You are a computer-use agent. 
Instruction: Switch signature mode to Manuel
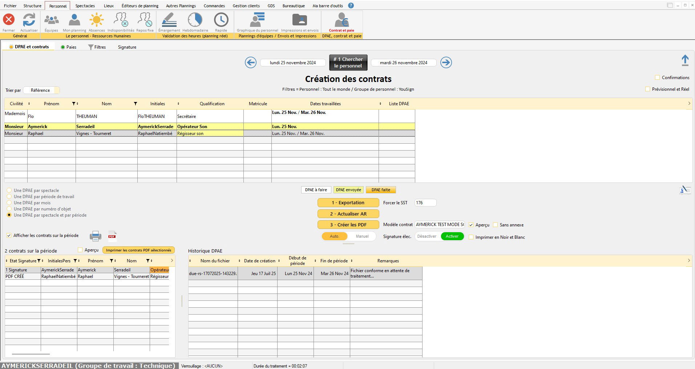[362, 236]
